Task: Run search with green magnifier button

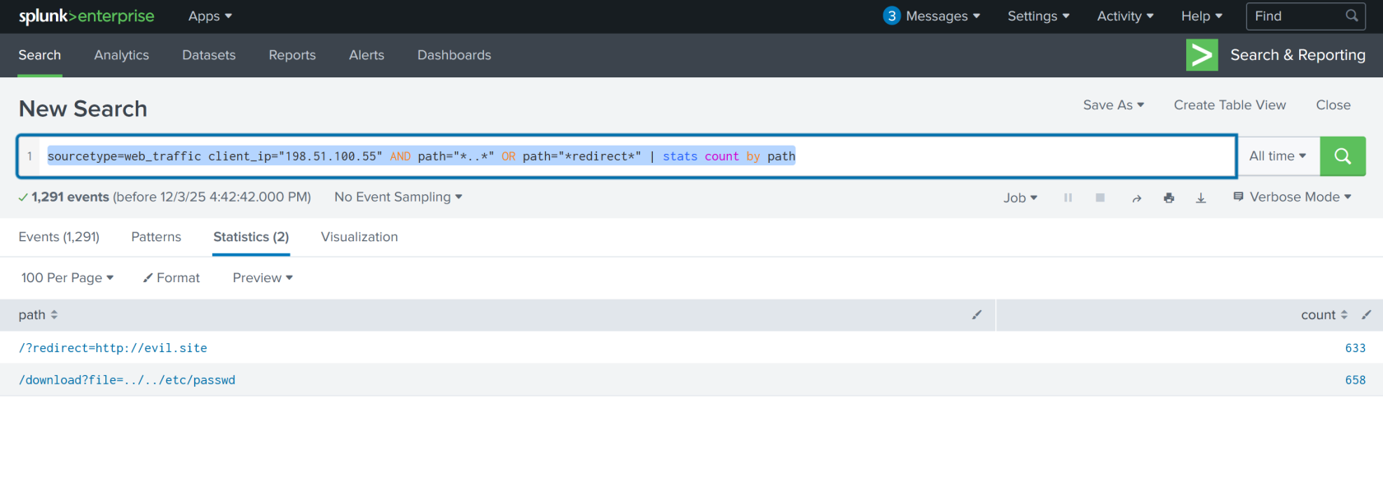Action: [x=1343, y=156]
